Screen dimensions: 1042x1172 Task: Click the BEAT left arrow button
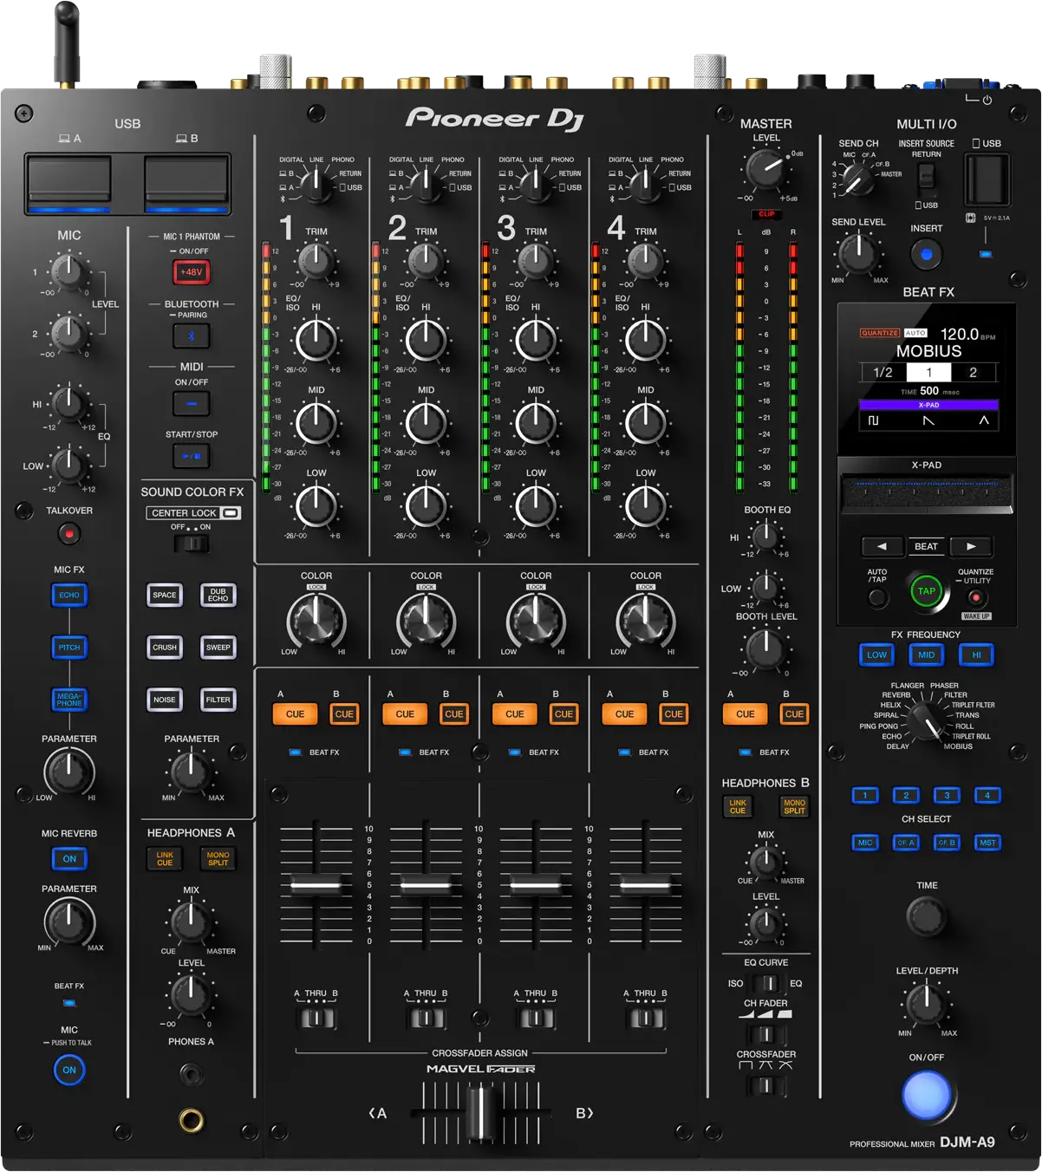coord(882,547)
